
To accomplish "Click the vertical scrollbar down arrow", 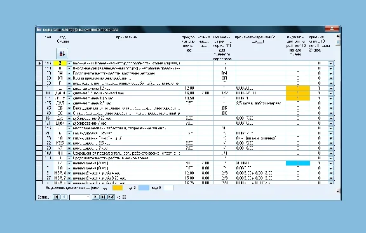I will coord(338,192).
